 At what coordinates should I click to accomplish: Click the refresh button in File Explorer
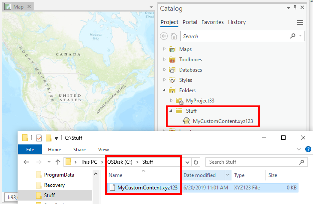(x=196, y=162)
